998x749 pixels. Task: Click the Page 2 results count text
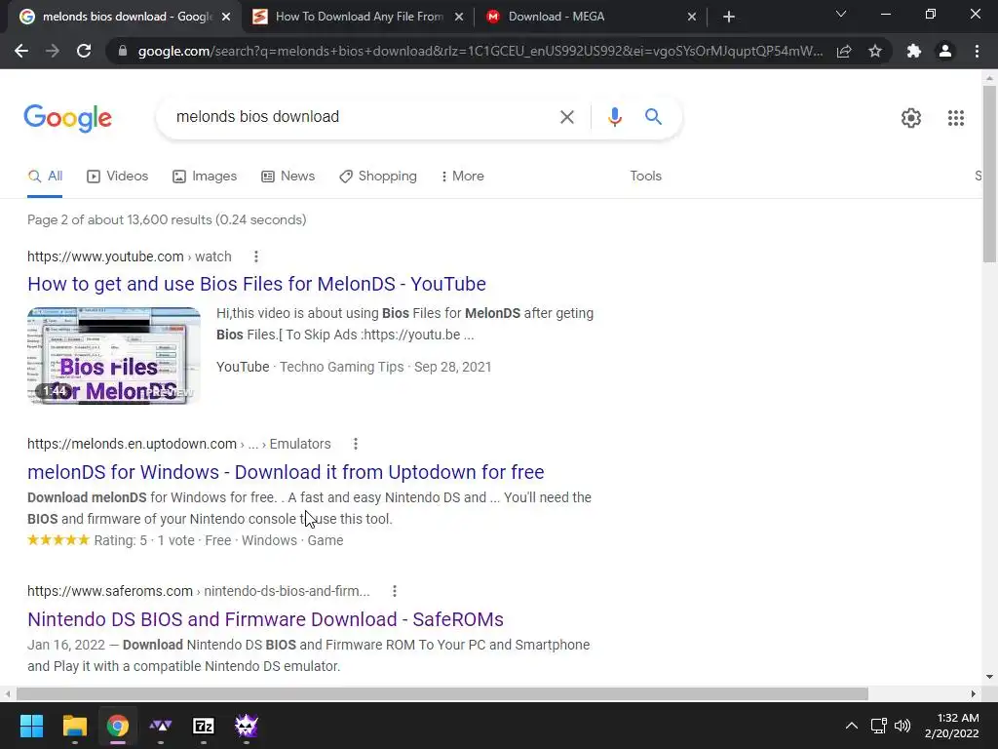click(x=167, y=219)
